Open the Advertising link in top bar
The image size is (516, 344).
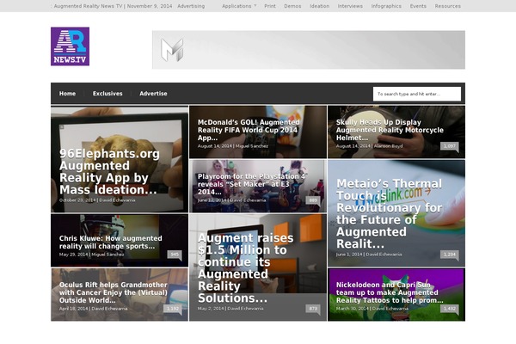point(191,6)
